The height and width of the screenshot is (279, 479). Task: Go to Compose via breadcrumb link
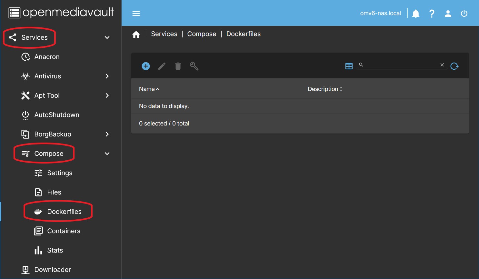[202, 34]
